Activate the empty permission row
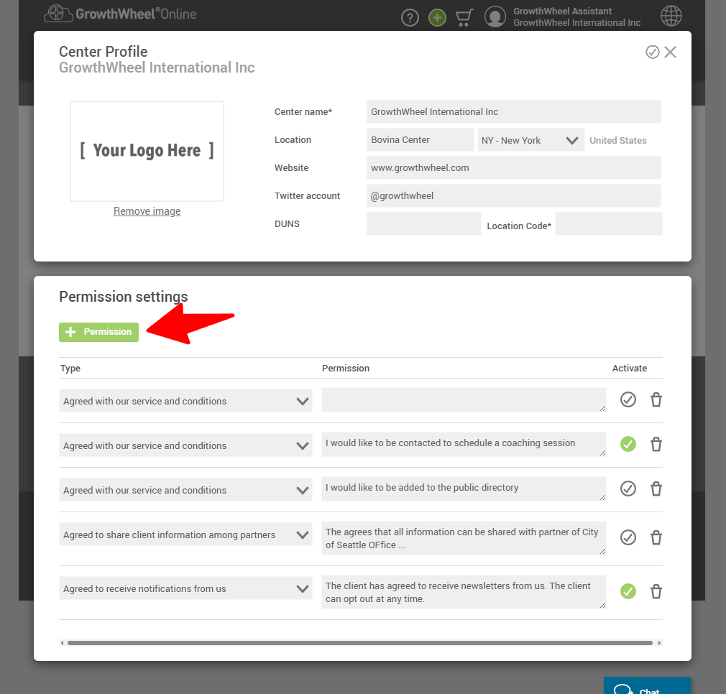 [628, 399]
